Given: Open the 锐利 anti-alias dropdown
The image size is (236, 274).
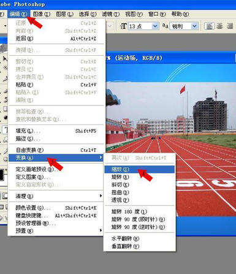Looking at the screenshot, I should tap(194, 26).
